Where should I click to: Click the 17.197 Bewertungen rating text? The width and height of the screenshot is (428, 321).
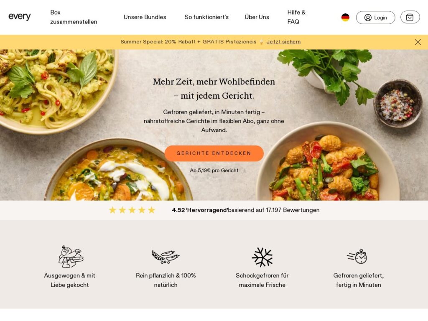click(x=293, y=210)
